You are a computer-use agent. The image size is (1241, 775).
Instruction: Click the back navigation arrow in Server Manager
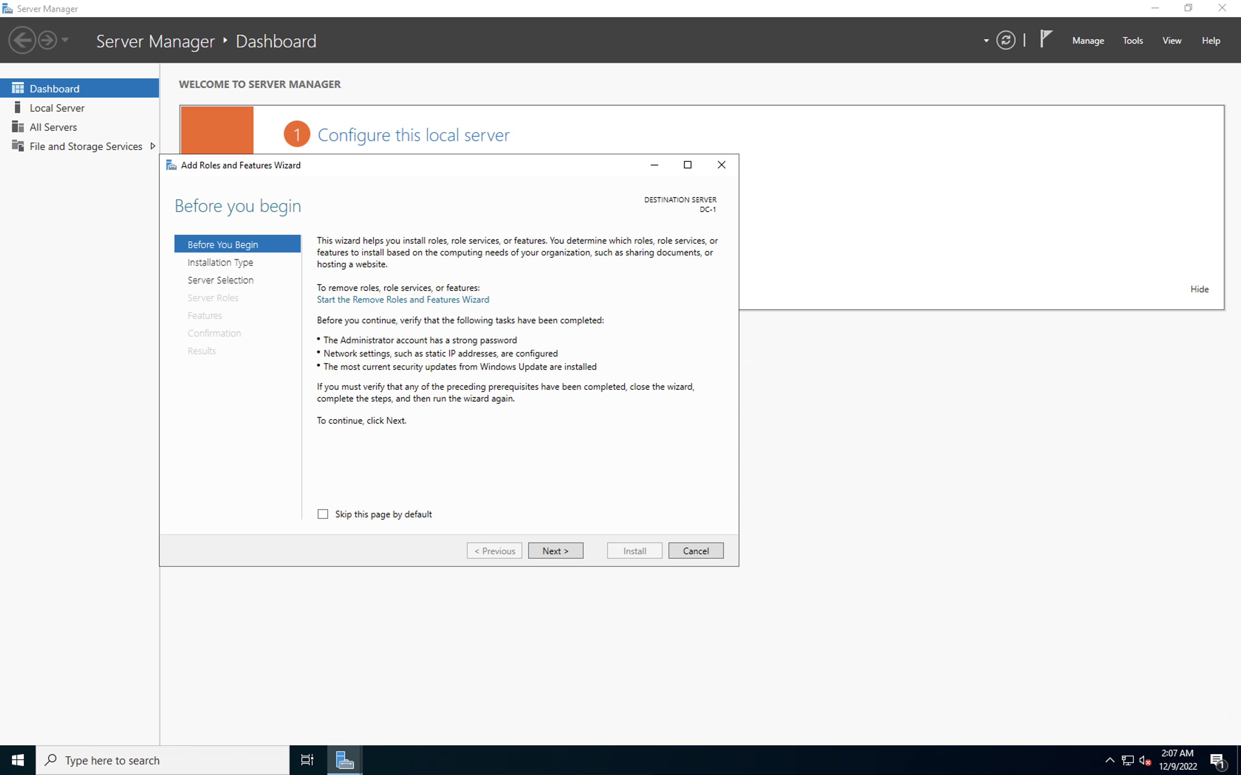point(23,40)
